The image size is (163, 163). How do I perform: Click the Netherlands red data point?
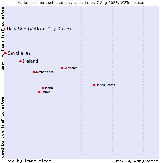tap(35, 72)
